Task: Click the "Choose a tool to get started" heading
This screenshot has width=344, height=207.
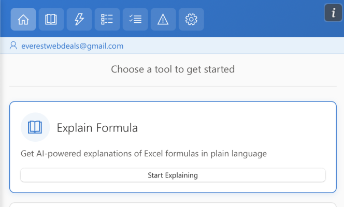Action: click(173, 69)
